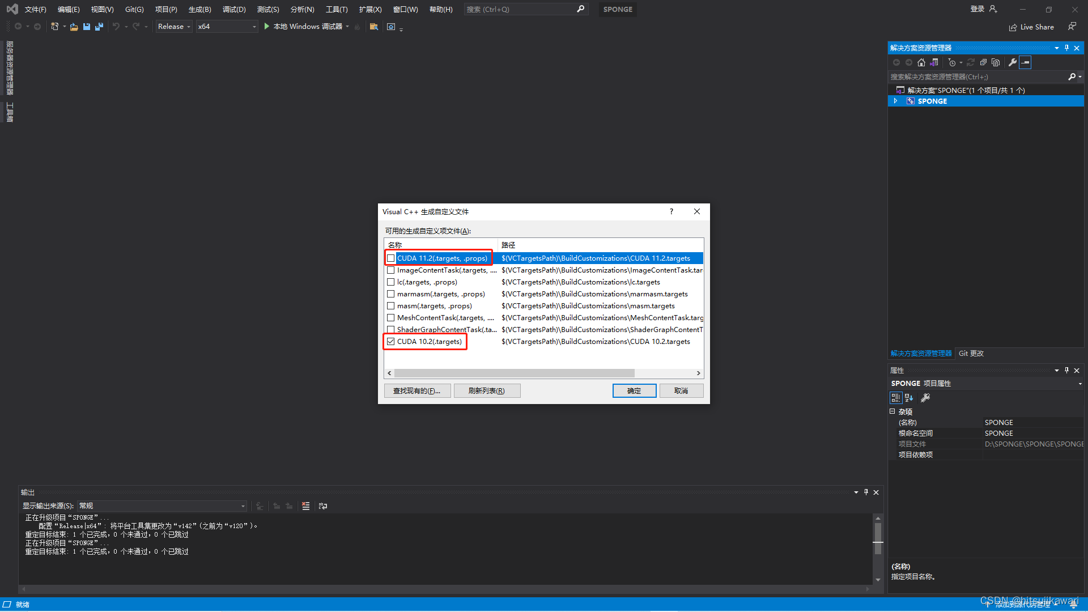Click the search magnifier in title bar
Viewport: 1088px width, 612px height.
[580, 9]
